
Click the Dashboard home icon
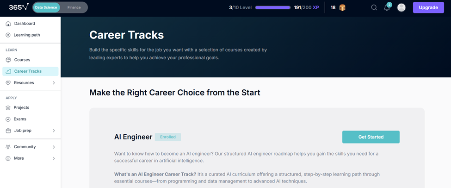point(8,24)
